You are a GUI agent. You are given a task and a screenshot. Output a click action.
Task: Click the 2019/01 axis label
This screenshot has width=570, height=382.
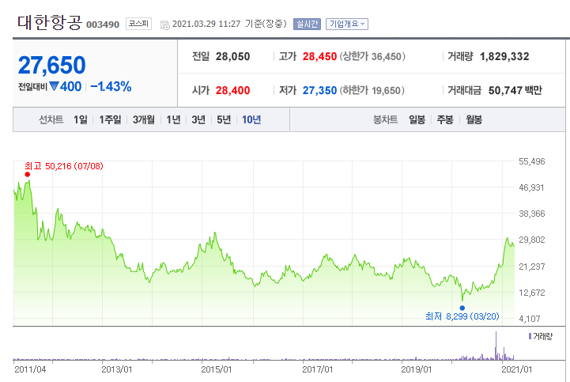[x=416, y=369]
